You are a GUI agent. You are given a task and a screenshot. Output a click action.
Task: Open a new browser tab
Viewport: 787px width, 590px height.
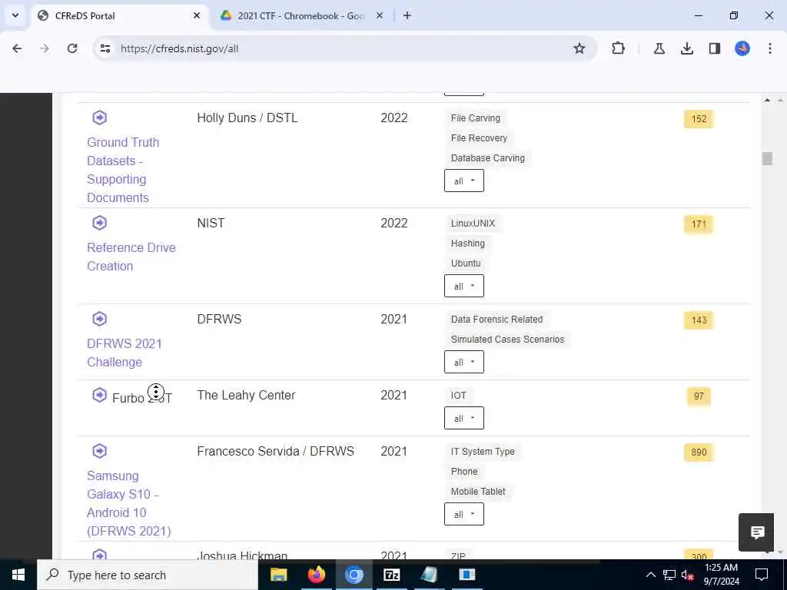click(407, 15)
